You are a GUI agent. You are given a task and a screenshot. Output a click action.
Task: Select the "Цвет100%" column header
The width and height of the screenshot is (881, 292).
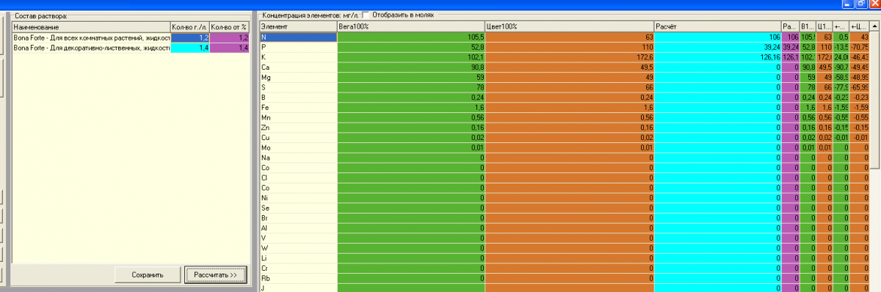click(569, 26)
